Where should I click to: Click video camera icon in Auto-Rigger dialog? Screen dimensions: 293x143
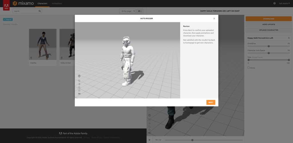(79, 94)
